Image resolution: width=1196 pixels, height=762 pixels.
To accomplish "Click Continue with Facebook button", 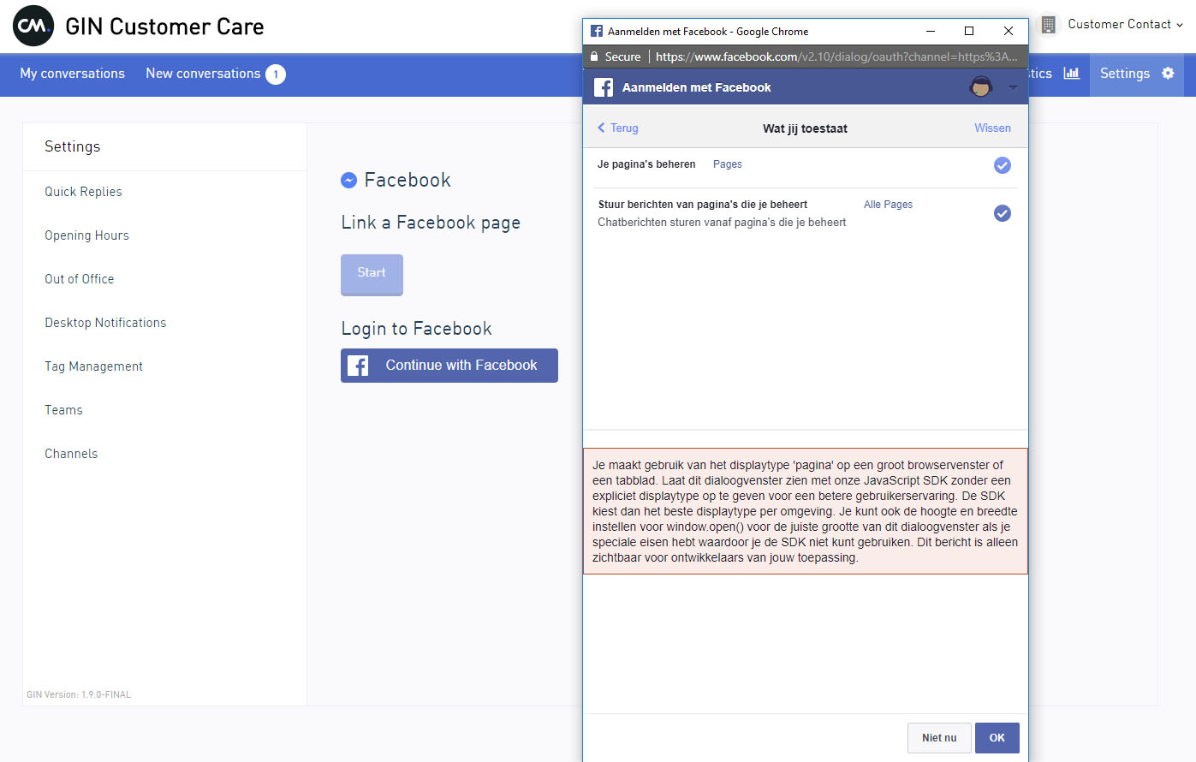I will (x=449, y=366).
